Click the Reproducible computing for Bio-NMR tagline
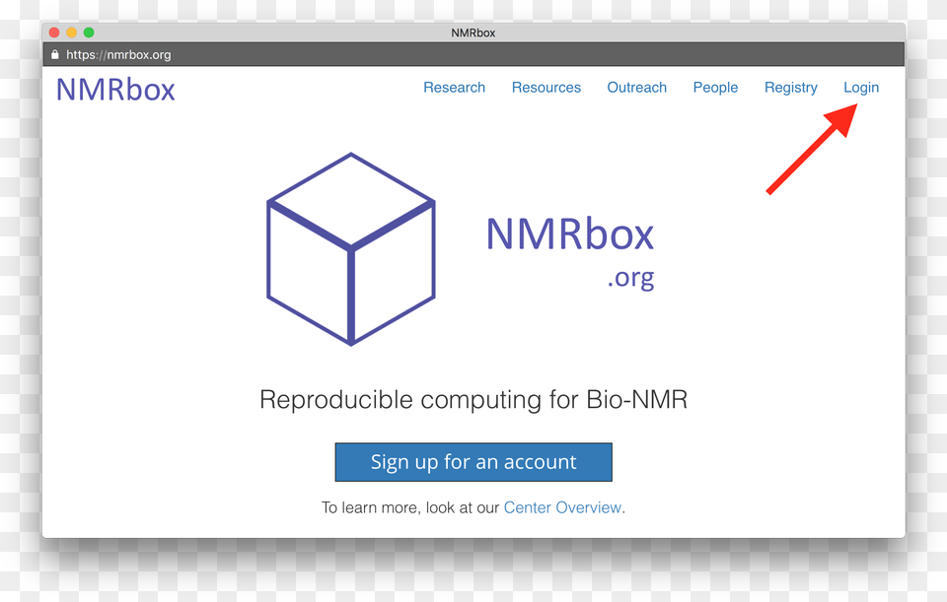This screenshot has width=947, height=602. pyautogui.click(x=473, y=400)
